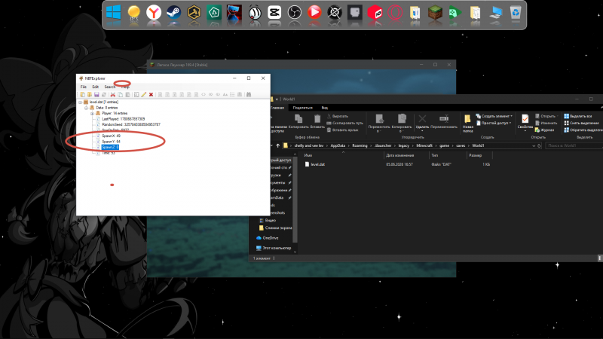Switch to the Поделиться tab in Explorer
The image size is (603, 339).
(x=303, y=108)
